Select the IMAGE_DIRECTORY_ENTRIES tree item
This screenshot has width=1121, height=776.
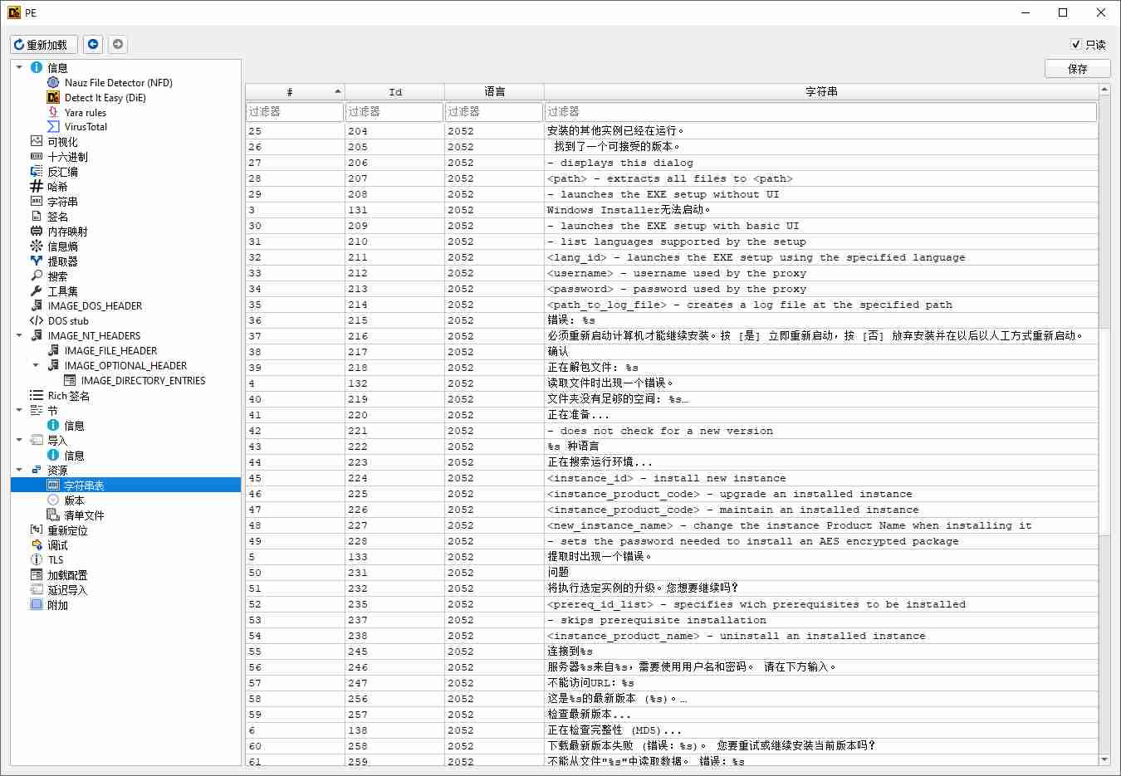click(143, 381)
